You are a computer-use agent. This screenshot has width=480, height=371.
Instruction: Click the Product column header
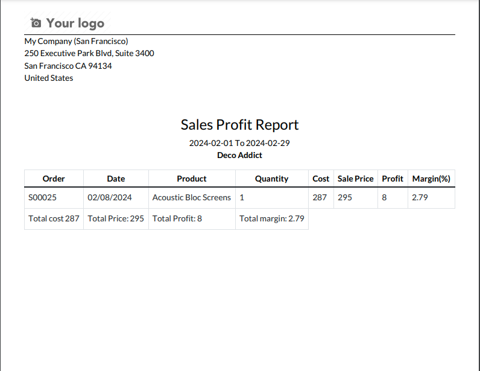coord(192,179)
